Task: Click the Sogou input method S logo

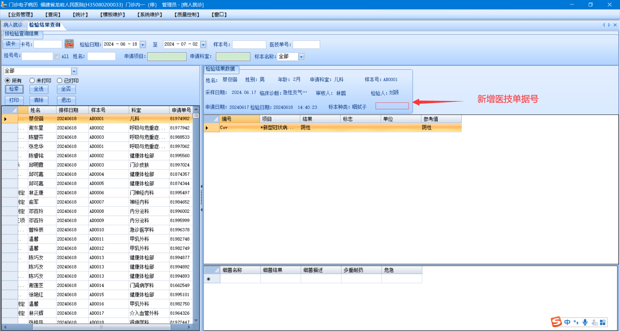Action: pos(556,322)
